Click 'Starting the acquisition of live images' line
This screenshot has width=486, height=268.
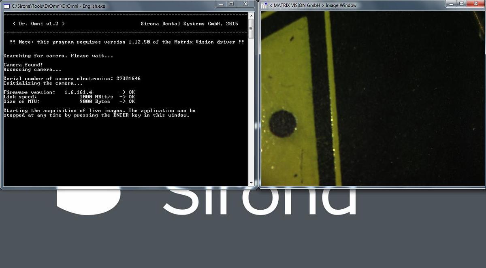pyautogui.click(x=99, y=111)
